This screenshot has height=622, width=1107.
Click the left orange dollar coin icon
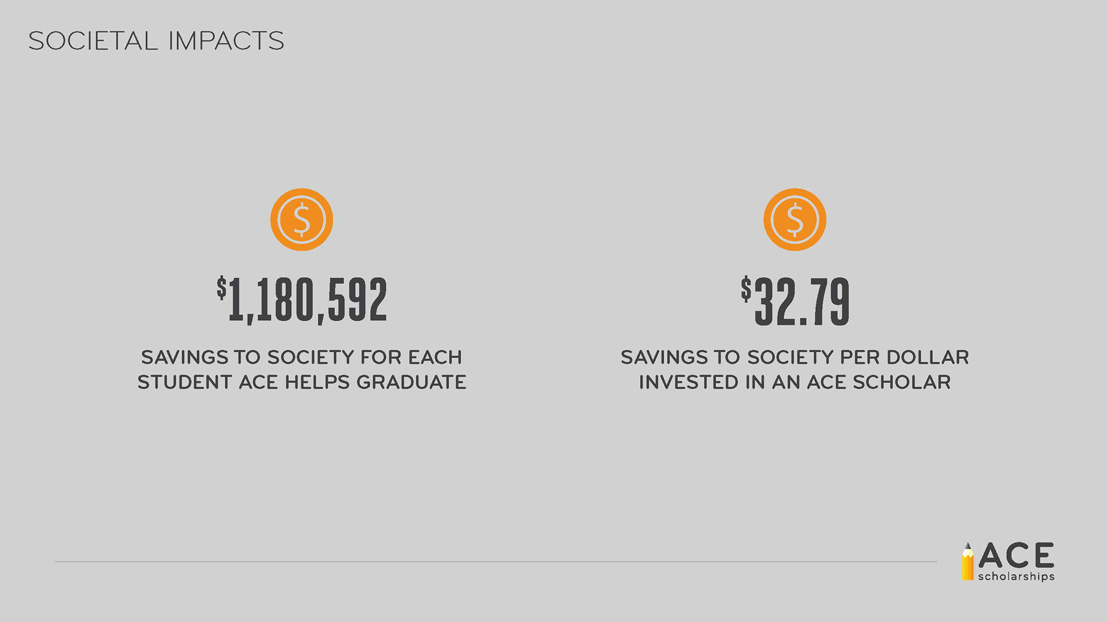[302, 219]
